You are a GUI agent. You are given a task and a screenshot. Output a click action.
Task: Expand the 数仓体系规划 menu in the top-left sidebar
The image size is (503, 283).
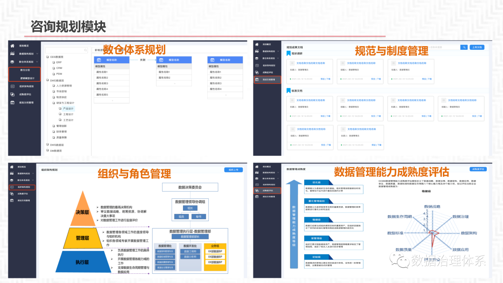[x=26, y=61]
